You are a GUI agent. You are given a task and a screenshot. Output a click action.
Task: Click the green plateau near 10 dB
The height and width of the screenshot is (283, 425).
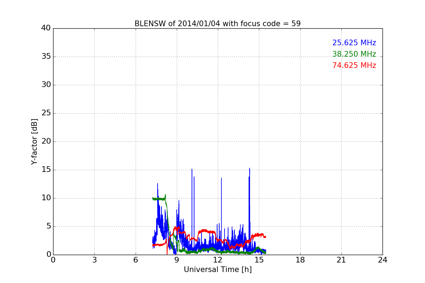click(158, 199)
